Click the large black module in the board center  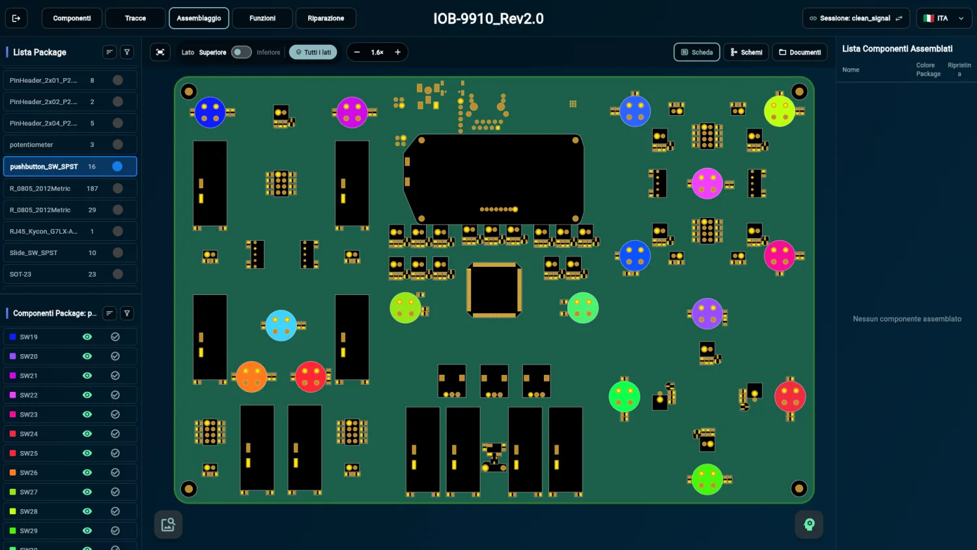pos(494,179)
